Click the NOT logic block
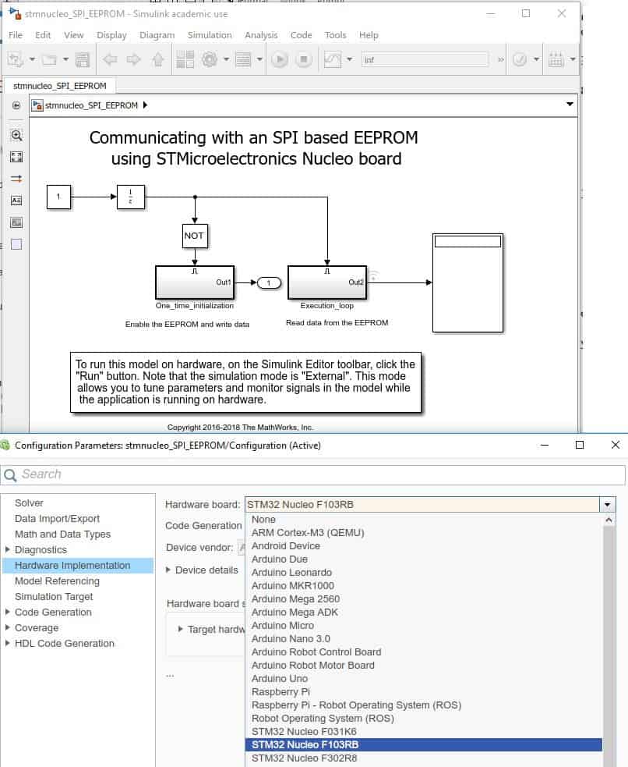The width and height of the screenshot is (628, 767). (195, 236)
